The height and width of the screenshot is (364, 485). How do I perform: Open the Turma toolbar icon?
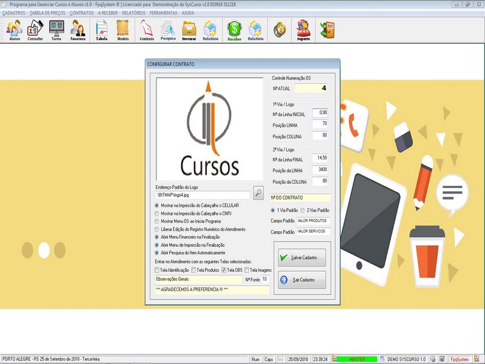56,30
